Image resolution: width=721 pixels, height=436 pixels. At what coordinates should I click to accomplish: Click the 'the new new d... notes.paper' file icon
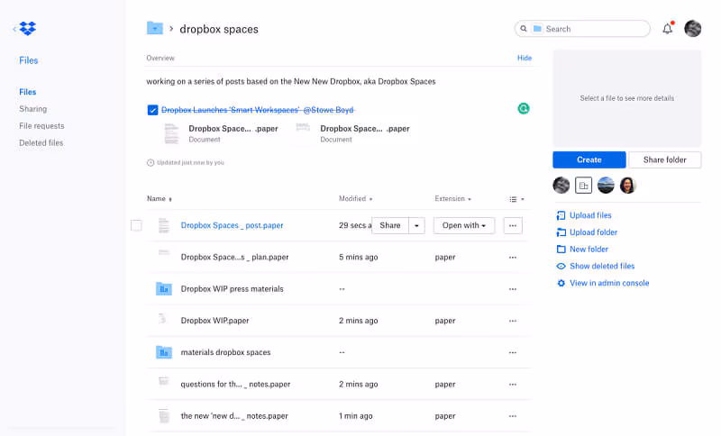(164, 416)
